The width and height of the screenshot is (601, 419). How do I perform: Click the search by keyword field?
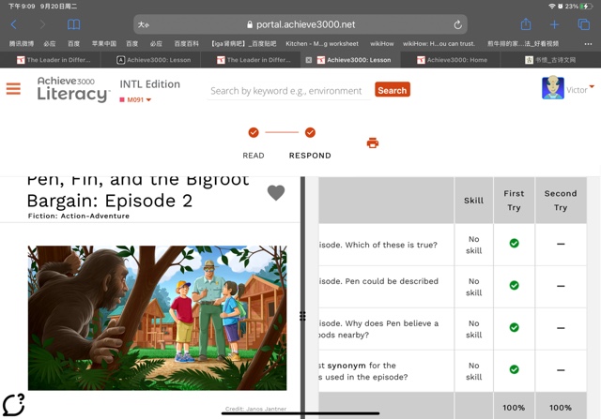click(x=288, y=91)
